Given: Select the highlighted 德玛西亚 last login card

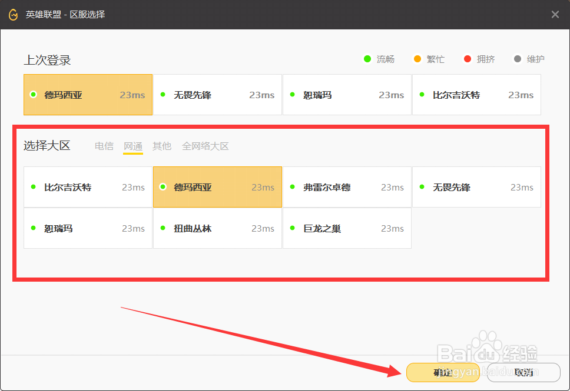Looking at the screenshot, I should click(x=88, y=95).
